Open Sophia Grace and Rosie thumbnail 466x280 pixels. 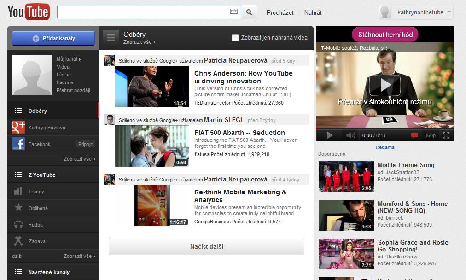pos(346,254)
